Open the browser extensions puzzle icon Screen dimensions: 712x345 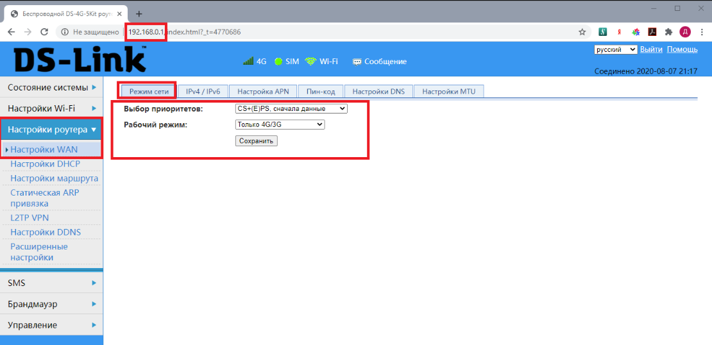668,31
